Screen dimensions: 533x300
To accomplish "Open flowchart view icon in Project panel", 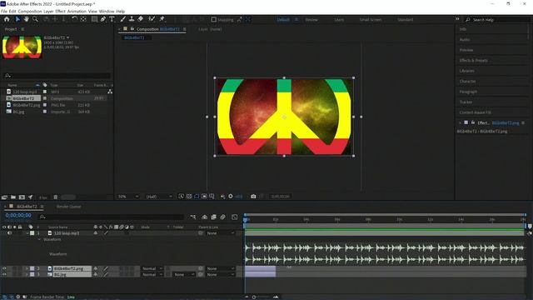I will tap(110, 92).
